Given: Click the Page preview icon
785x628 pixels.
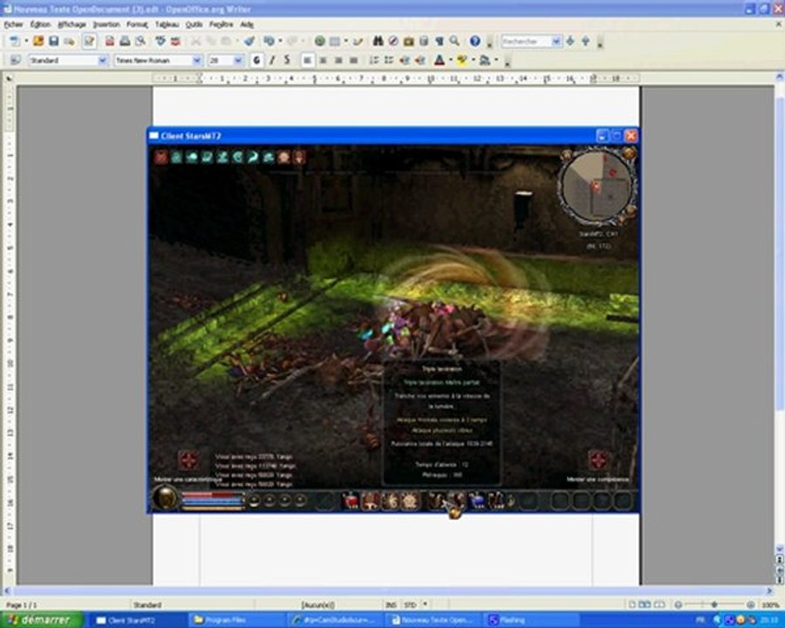Looking at the screenshot, I should 140,41.
